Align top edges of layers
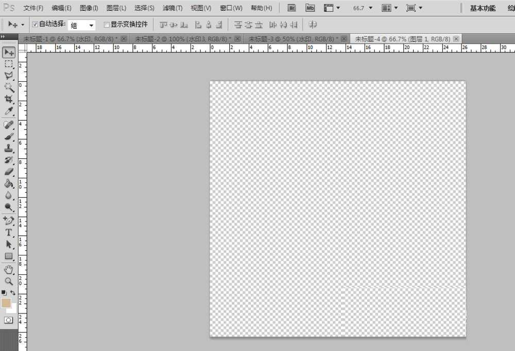The image size is (515, 351). click(x=163, y=25)
